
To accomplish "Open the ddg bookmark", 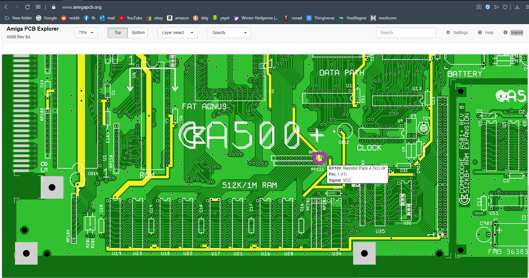I will [201, 18].
